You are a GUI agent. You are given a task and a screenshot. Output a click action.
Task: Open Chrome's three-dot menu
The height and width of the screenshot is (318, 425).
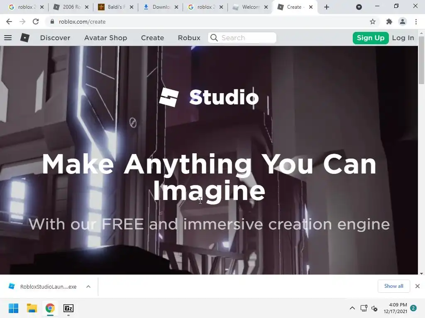click(x=416, y=22)
